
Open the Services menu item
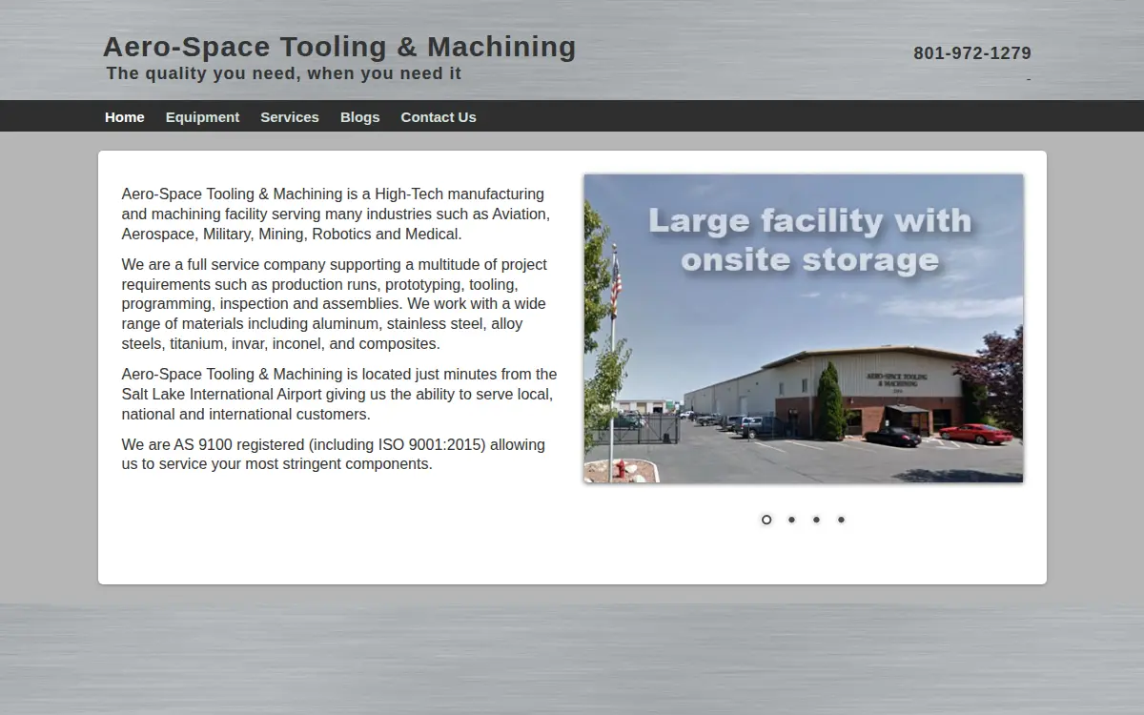click(290, 117)
